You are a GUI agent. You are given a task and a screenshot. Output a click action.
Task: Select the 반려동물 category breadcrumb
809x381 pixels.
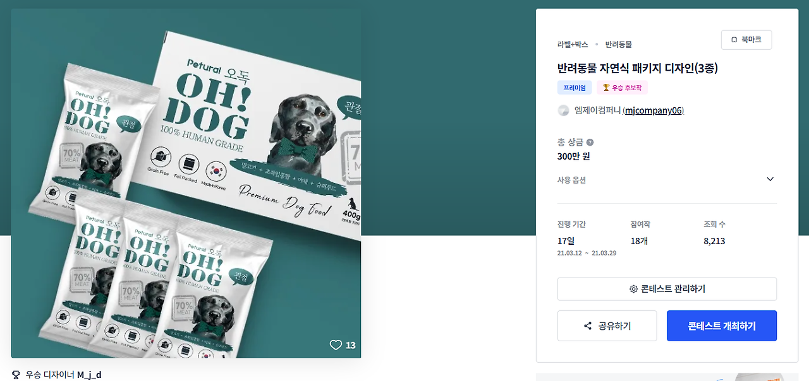coord(618,44)
